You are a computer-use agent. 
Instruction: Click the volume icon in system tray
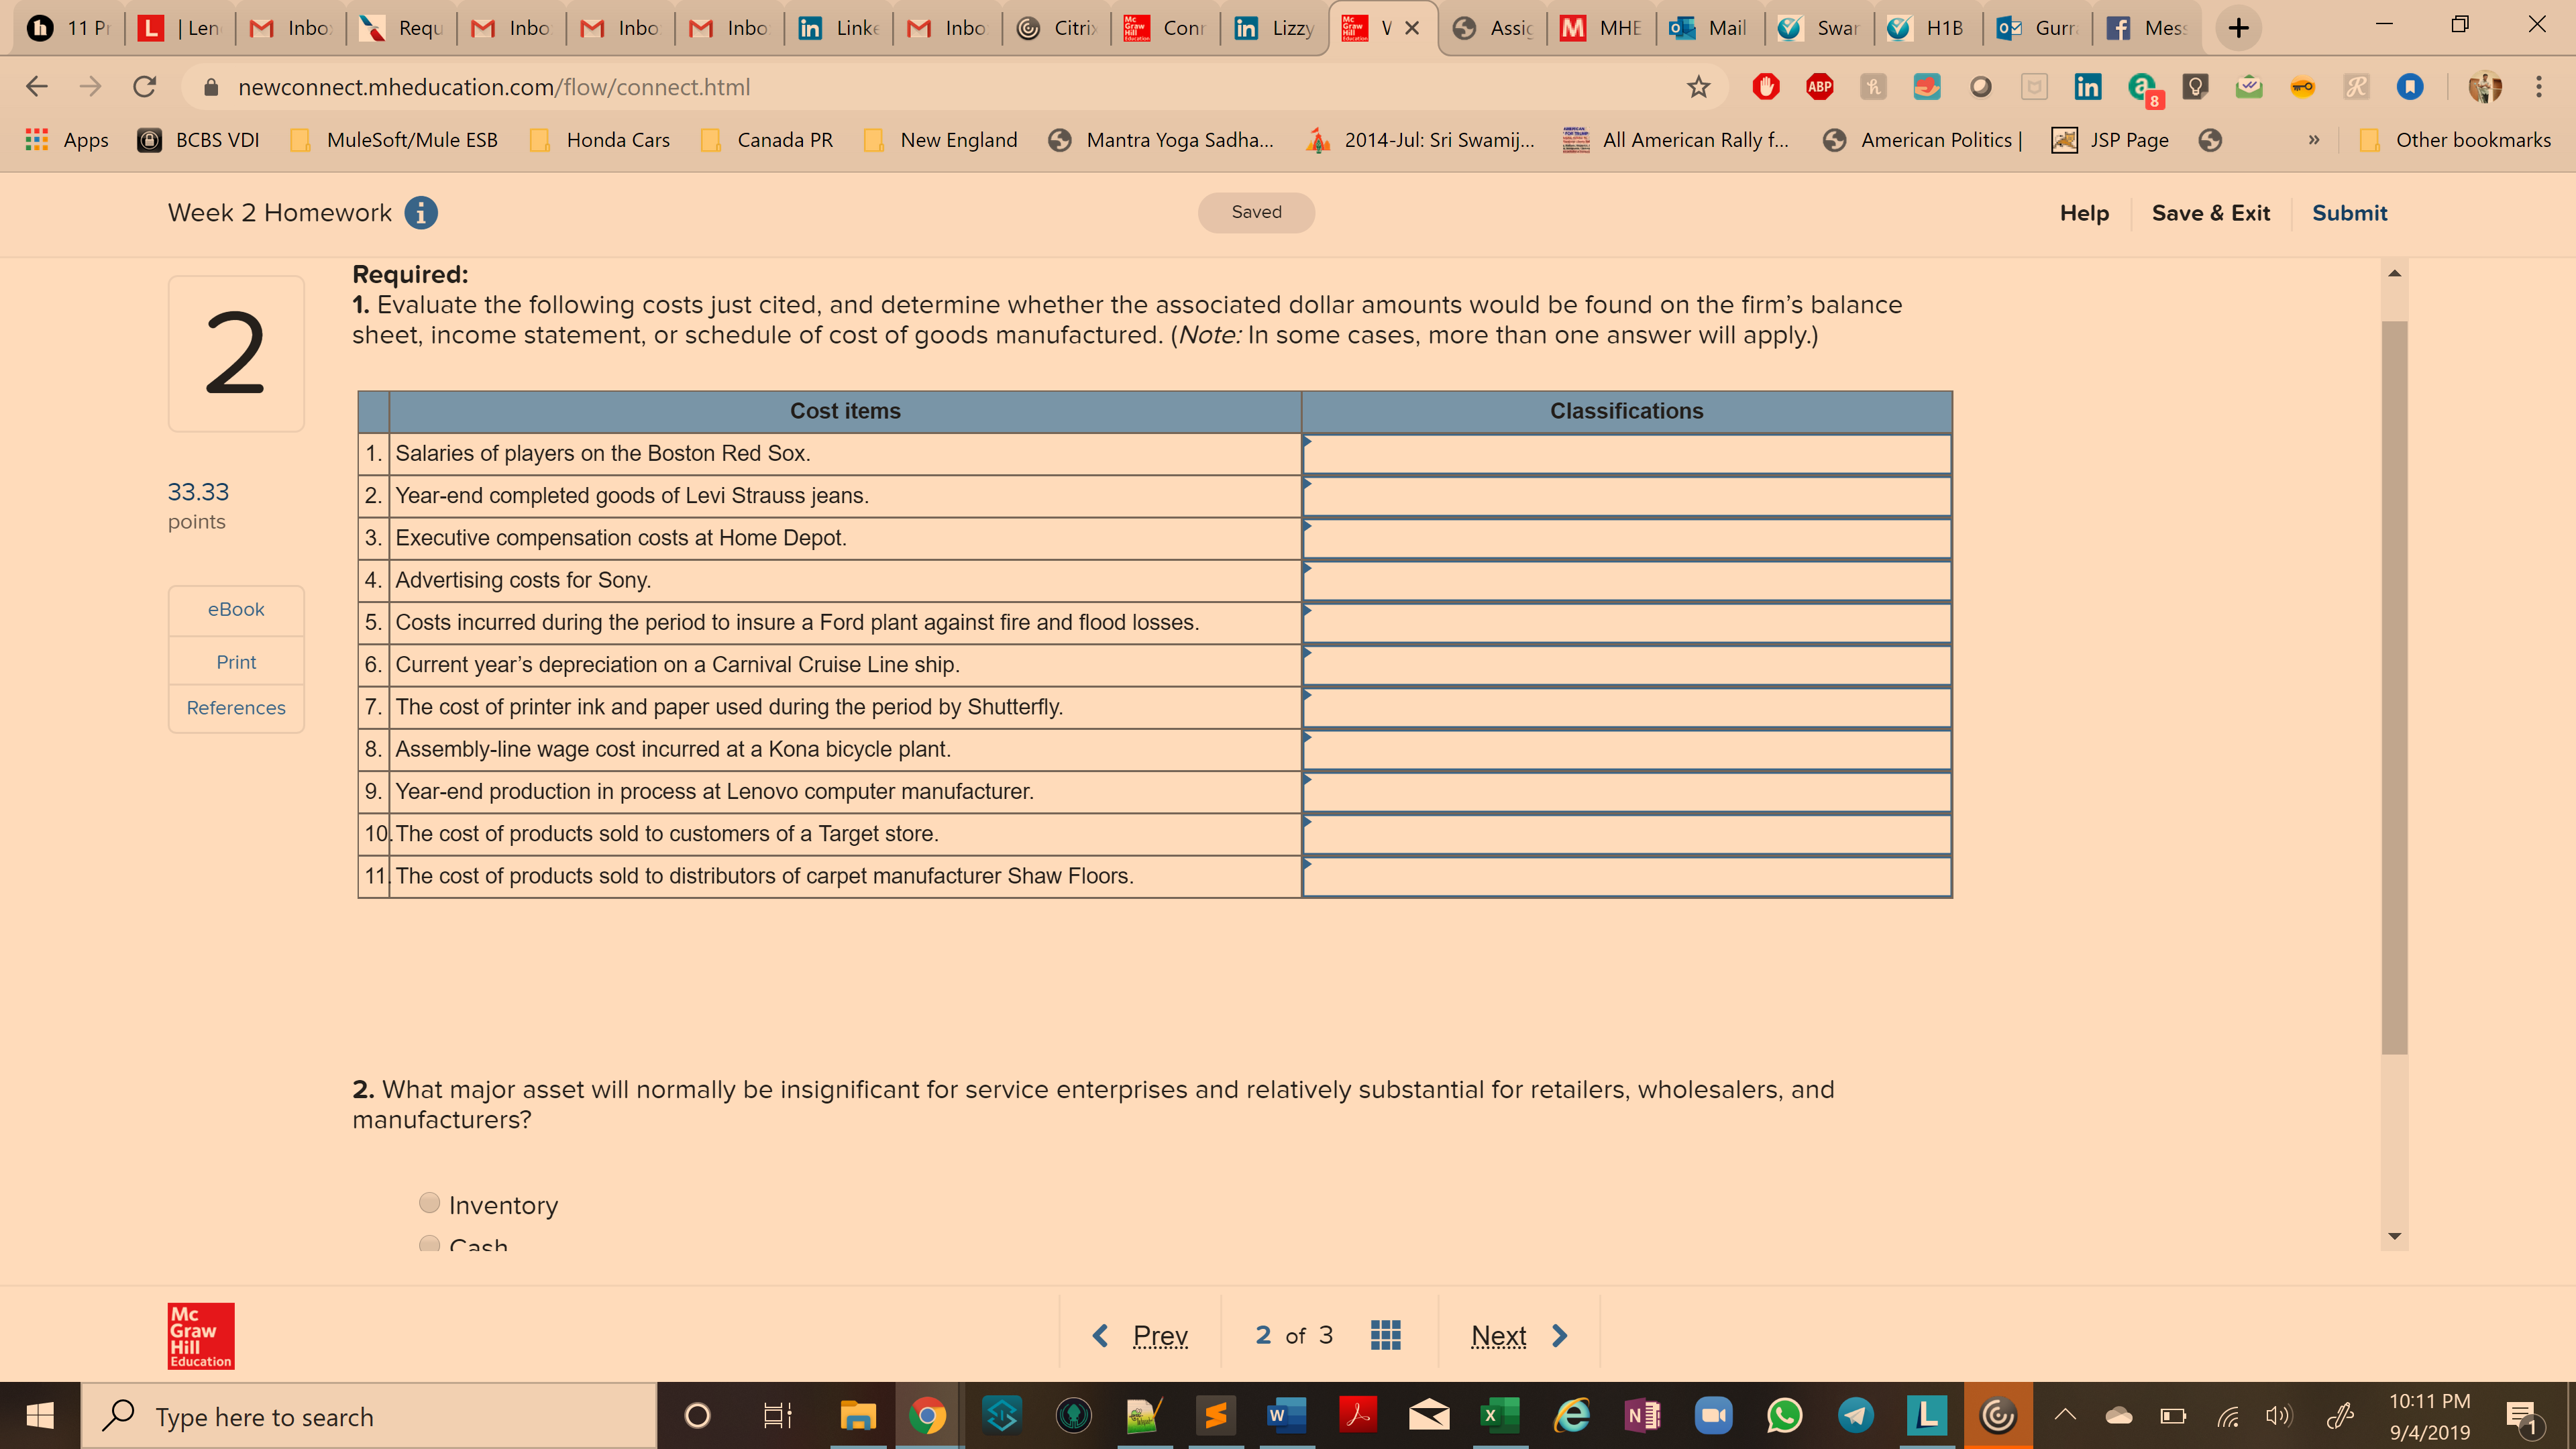(2278, 1416)
